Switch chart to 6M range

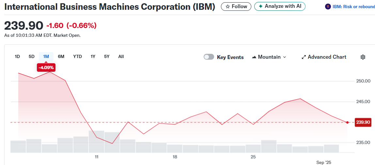point(61,57)
